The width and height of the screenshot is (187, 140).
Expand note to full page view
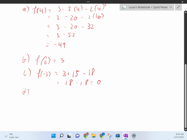[178, 7]
